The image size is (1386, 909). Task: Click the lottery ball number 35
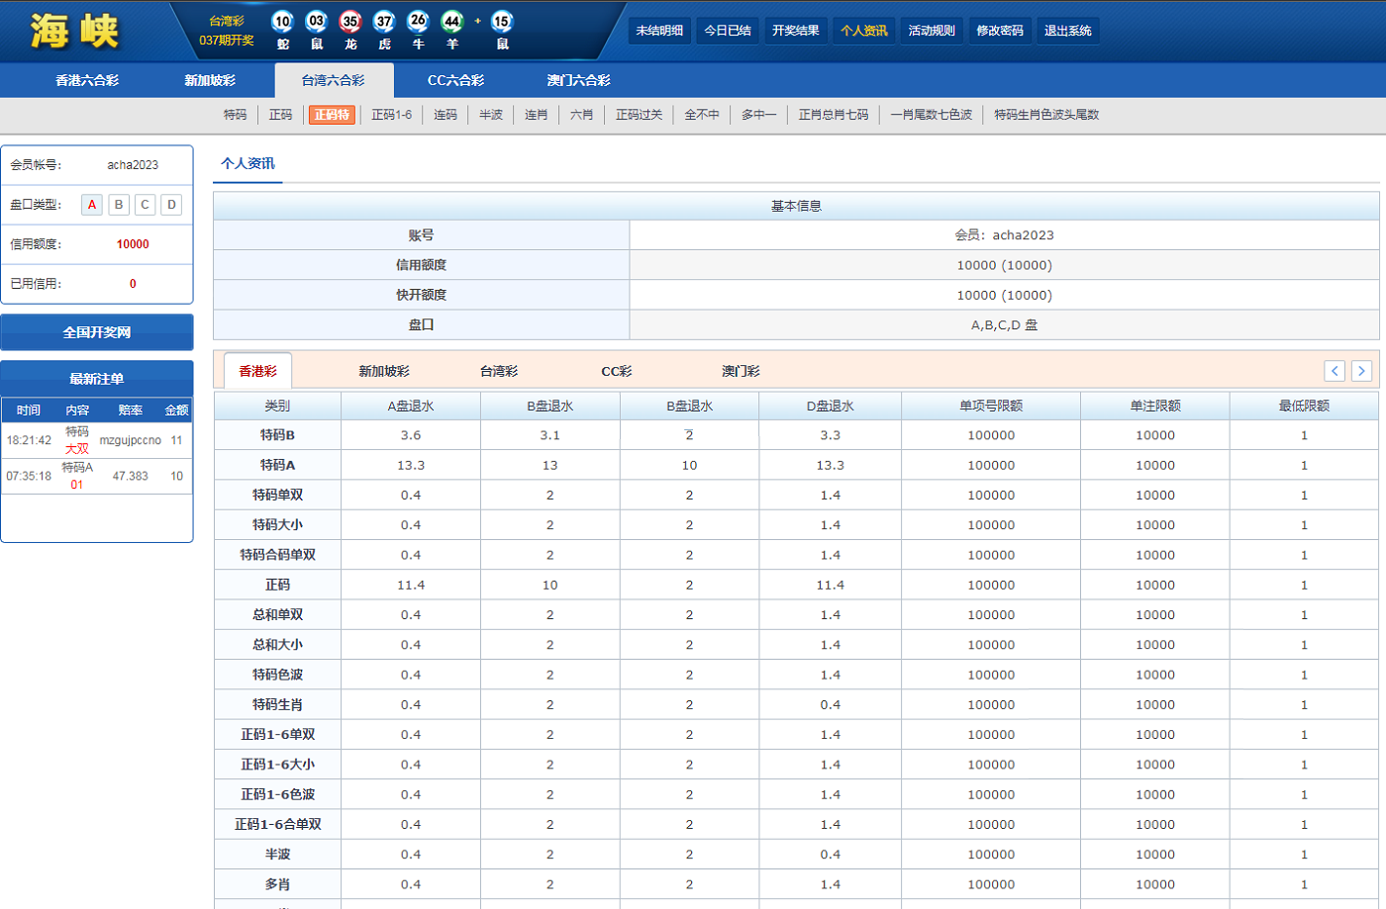[350, 21]
